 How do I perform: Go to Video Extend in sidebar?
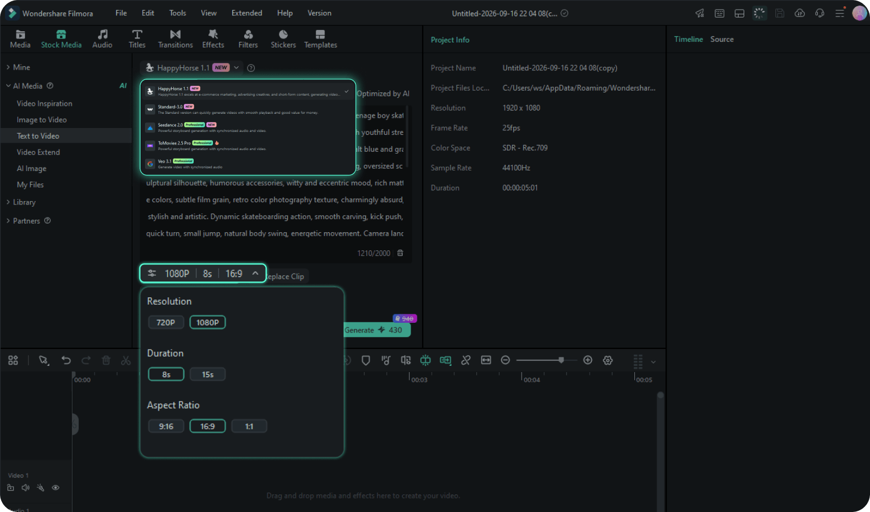coord(39,152)
